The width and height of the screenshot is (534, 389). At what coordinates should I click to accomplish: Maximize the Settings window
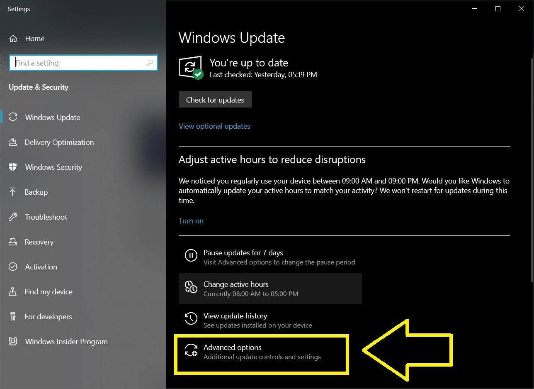(498, 9)
